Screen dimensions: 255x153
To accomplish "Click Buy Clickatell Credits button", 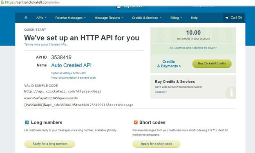I will (212, 64).
